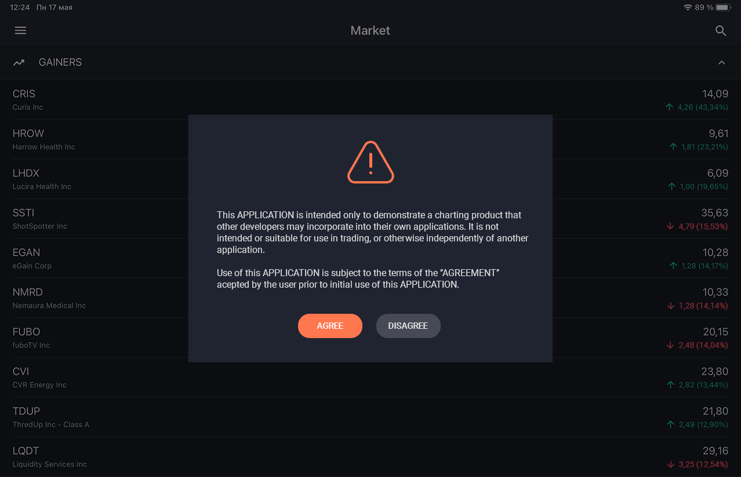Click the battery indicator icon
Image resolution: width=741 pixels, height=477 pixels.
point(723,8)
